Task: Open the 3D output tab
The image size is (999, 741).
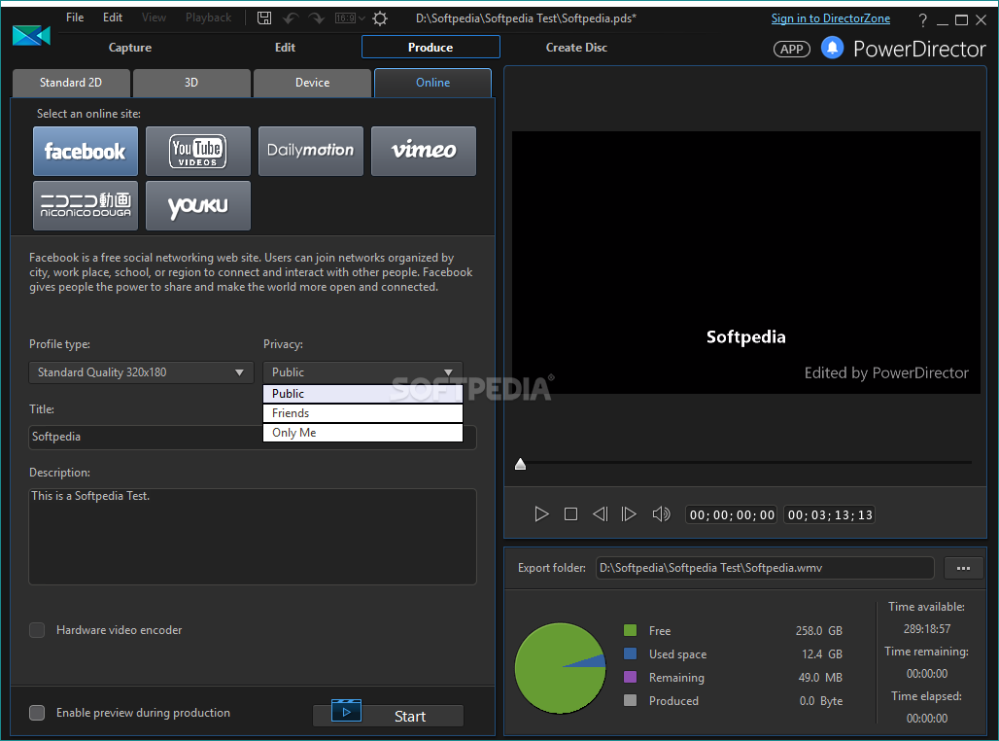Action: 191,83
